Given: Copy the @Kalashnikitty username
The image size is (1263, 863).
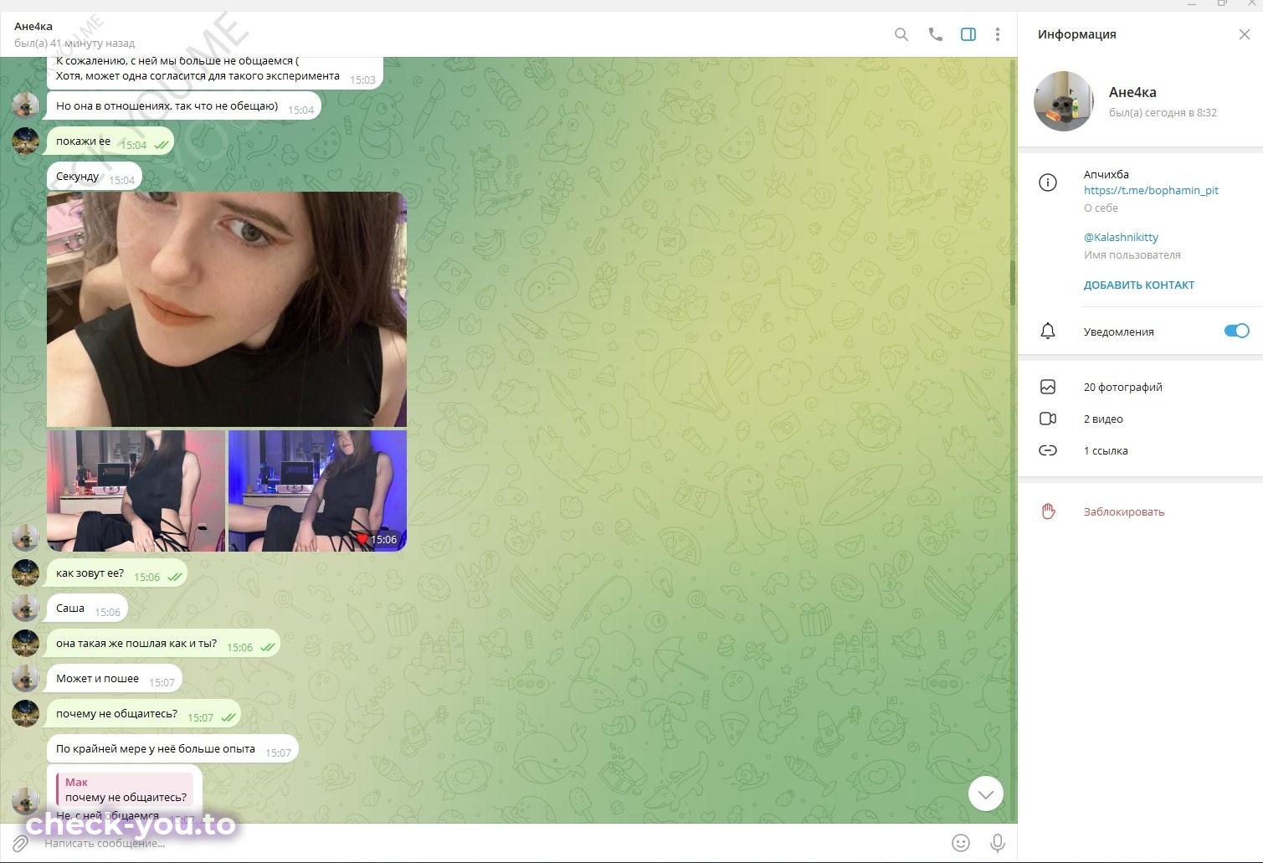Looking at the screenshot, I should (x=1121, y=237).
